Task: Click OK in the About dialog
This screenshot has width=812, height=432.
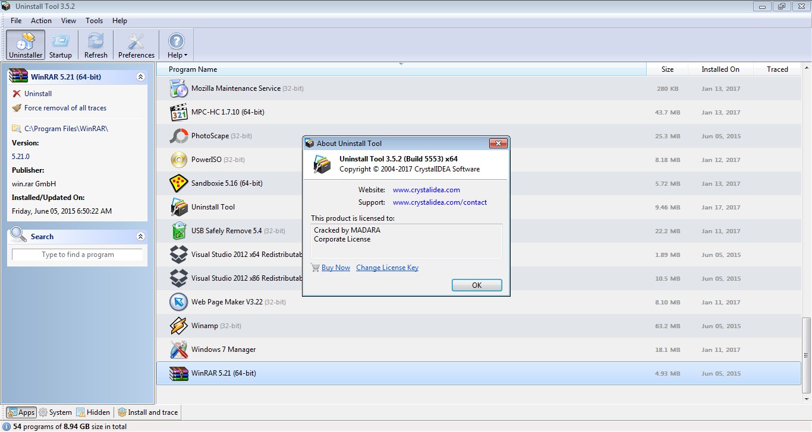Action: (477, 285)
